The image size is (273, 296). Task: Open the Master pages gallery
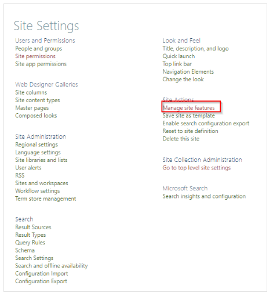[x=32, y=108]
